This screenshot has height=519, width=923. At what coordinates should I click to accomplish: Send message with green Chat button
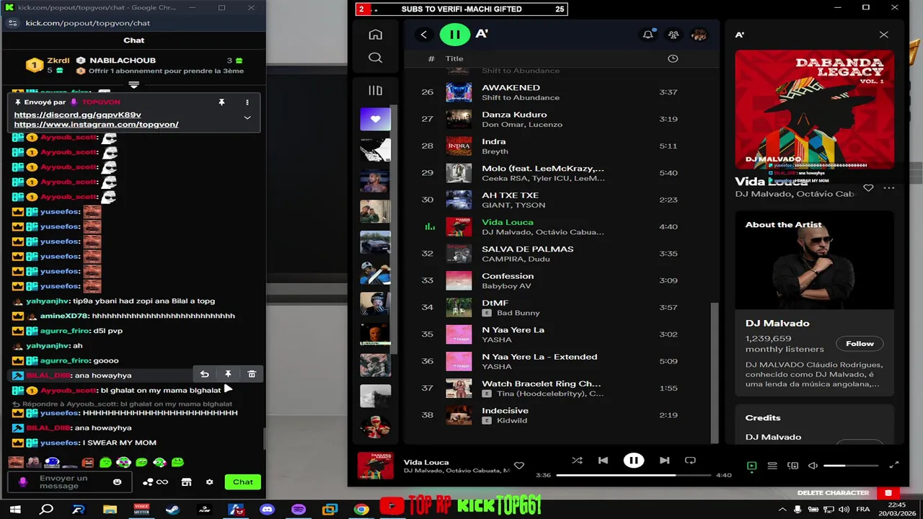(x=243, y=482)
